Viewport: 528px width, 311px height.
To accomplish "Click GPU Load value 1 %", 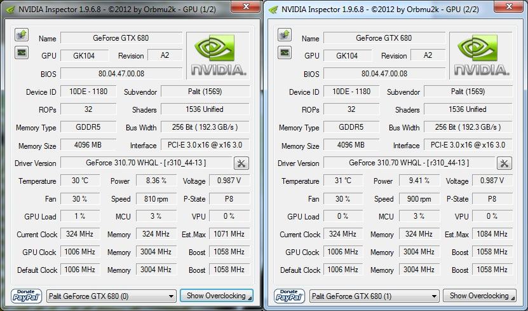I will pos(80,216).
